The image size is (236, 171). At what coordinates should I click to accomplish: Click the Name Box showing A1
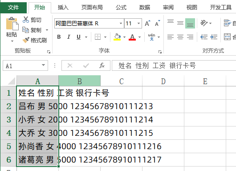coord(22,65)
